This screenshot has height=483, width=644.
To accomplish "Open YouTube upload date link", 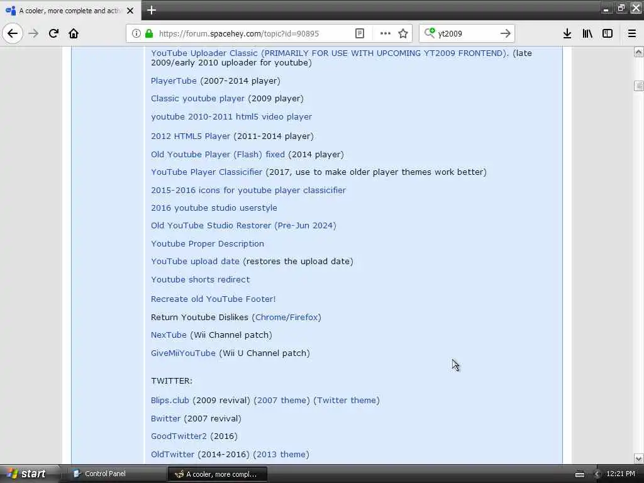I will [x=195, y=261].
